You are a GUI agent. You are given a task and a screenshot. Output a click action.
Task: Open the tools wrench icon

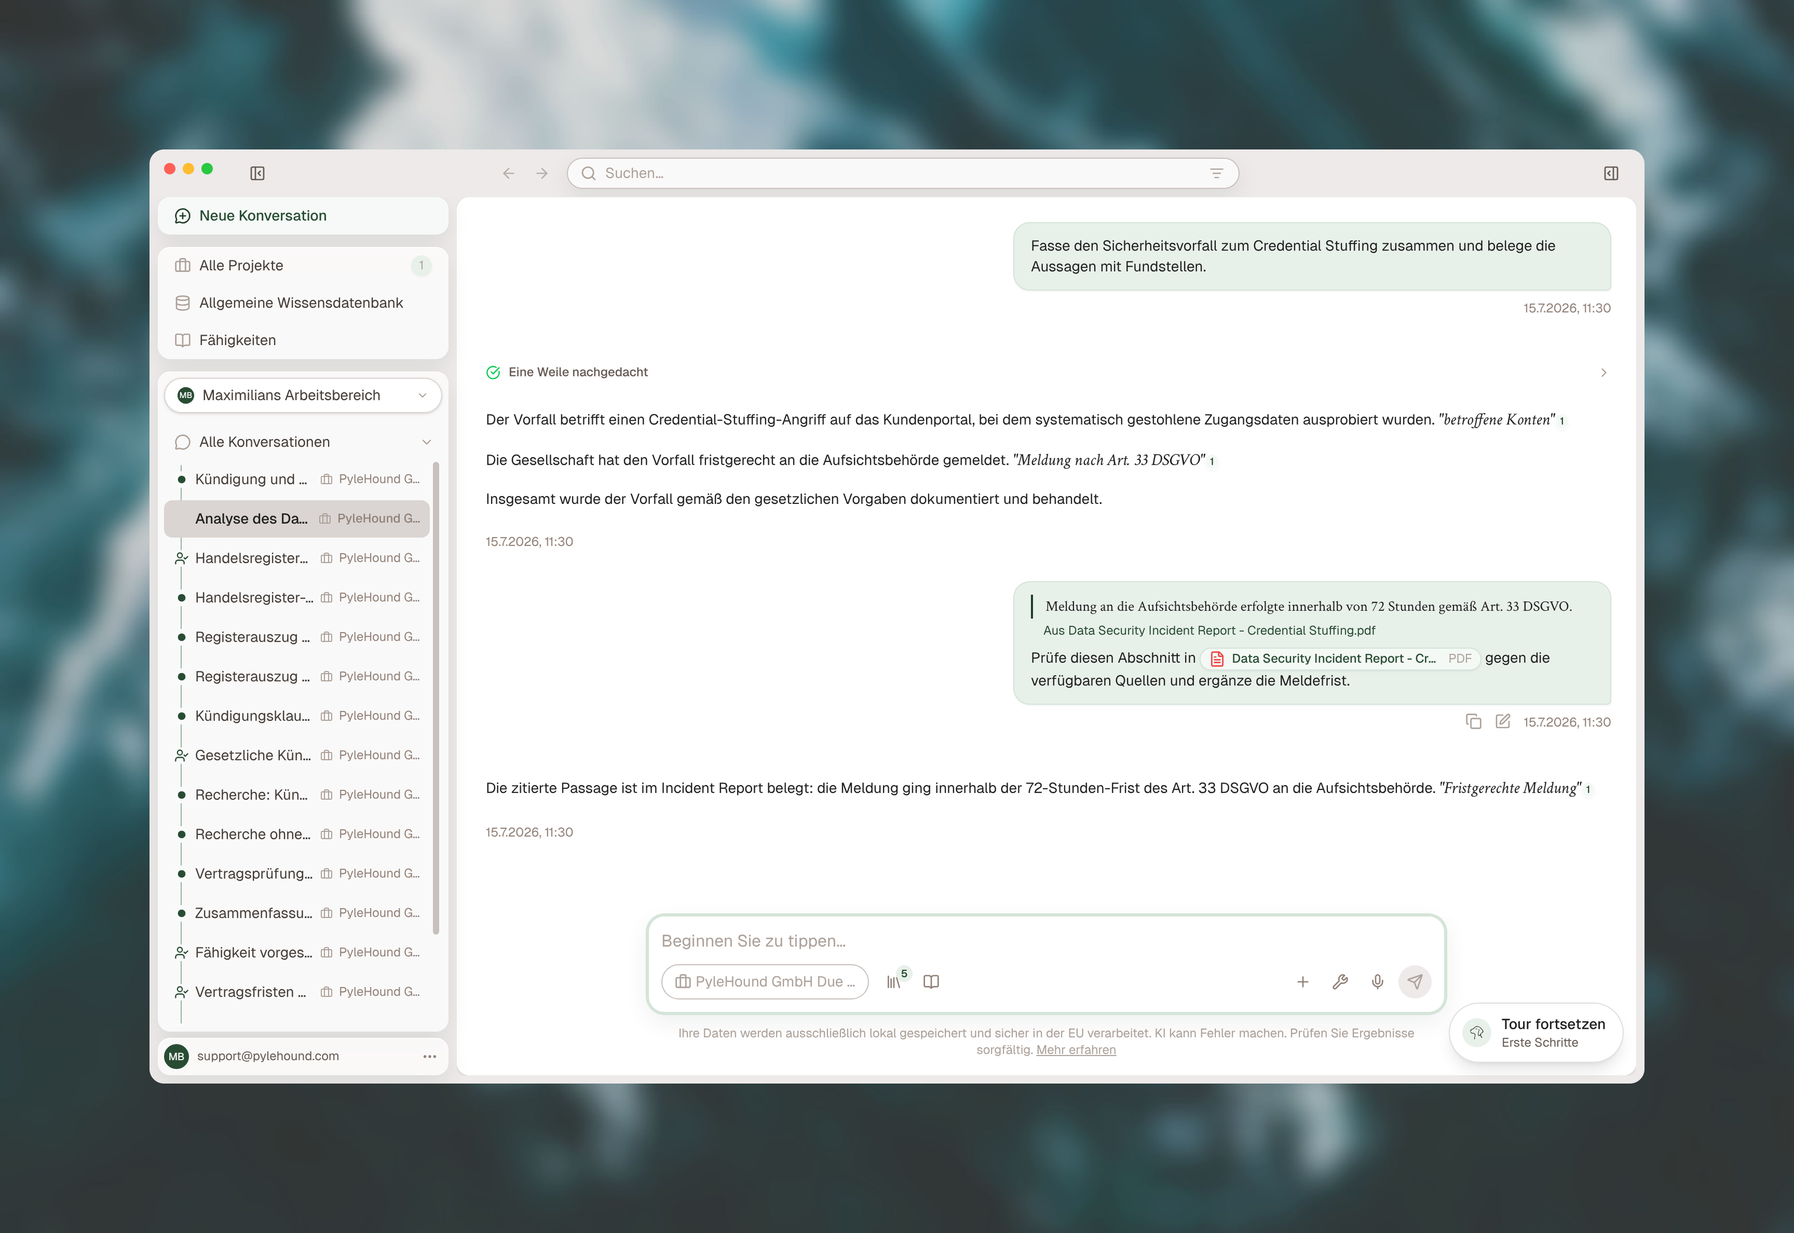1340,981
